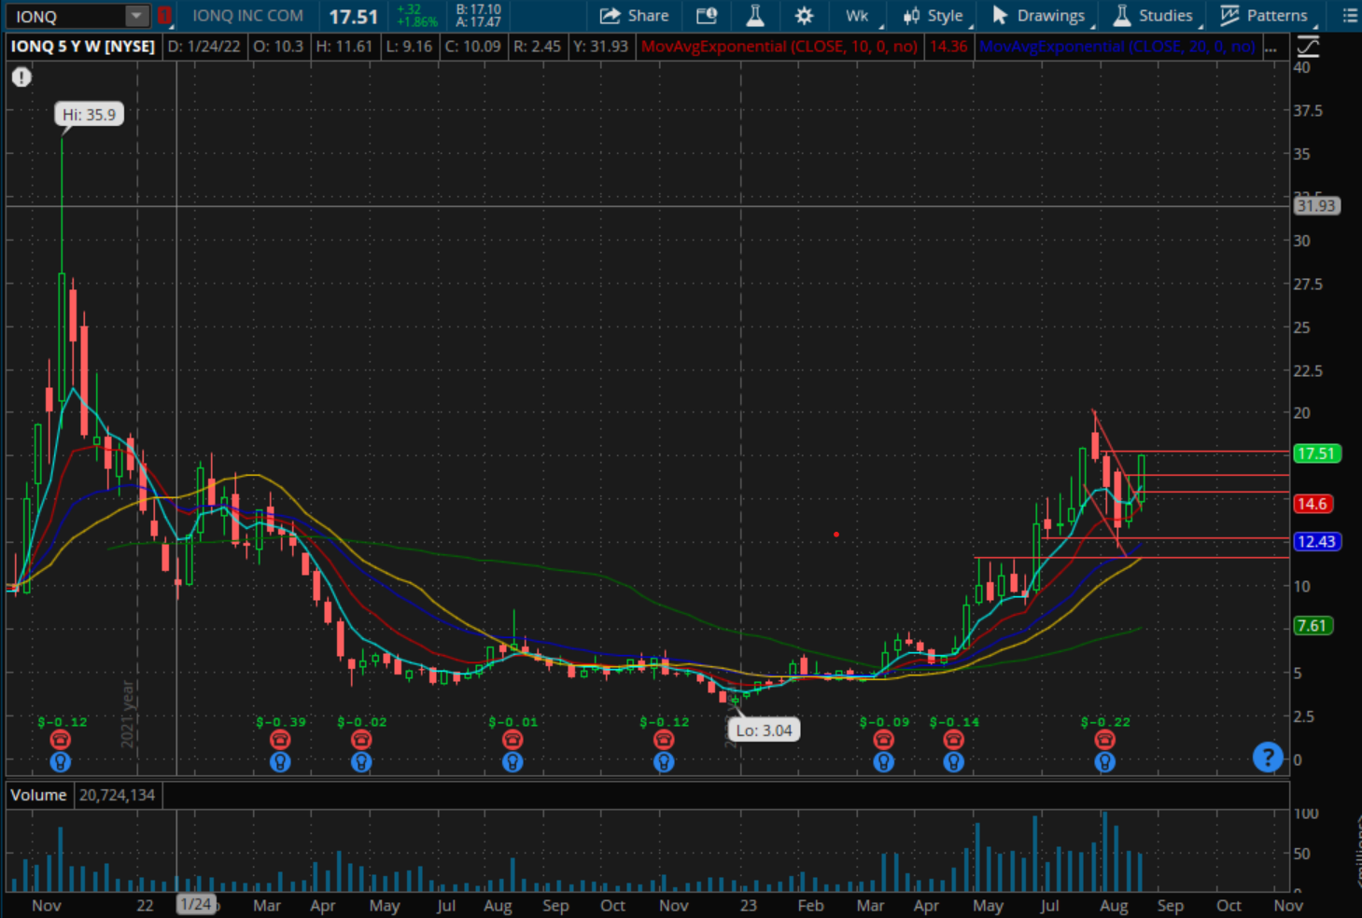Click the red 14.6 price axis label
The width and height of the screenshot is (1362, 918).
pos(1312,504)
